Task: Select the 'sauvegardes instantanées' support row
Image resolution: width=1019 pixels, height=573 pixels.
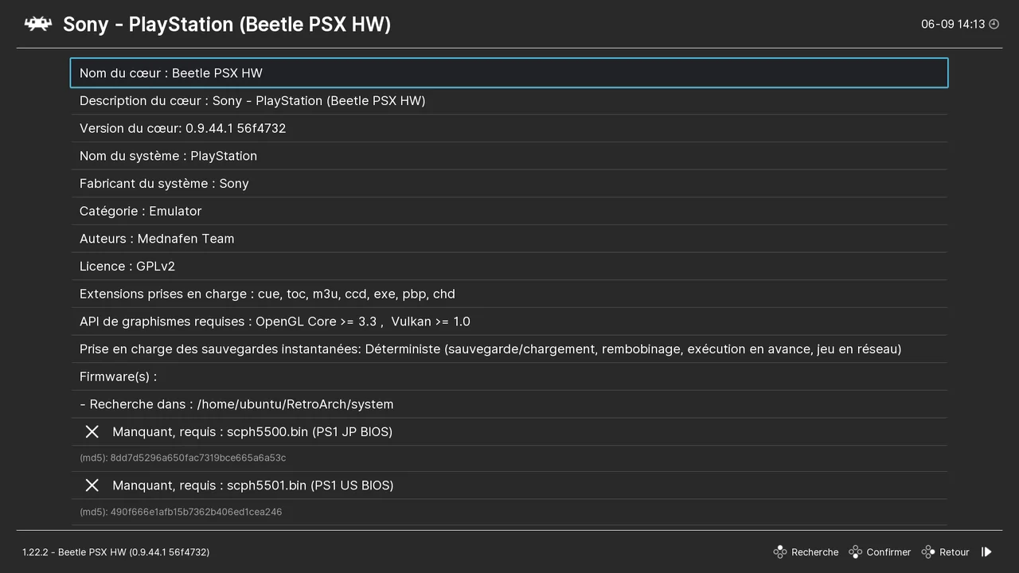Action: point(509,349)
